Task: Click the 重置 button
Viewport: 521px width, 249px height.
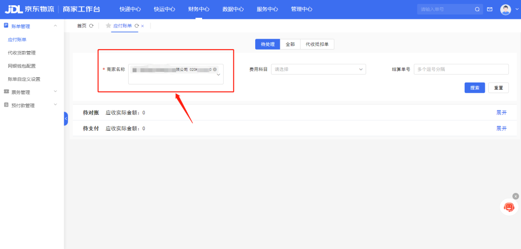Action: click(x=498, y=88)
